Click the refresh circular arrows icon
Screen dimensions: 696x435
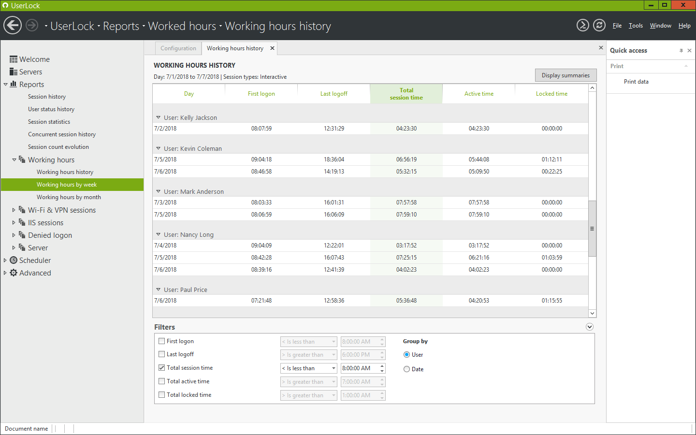599,25
